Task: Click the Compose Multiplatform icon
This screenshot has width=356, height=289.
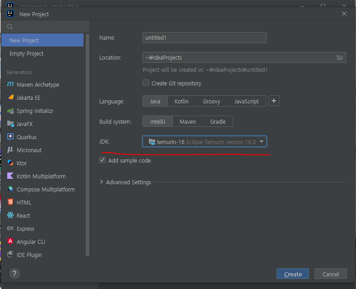Action: point(10,189)
